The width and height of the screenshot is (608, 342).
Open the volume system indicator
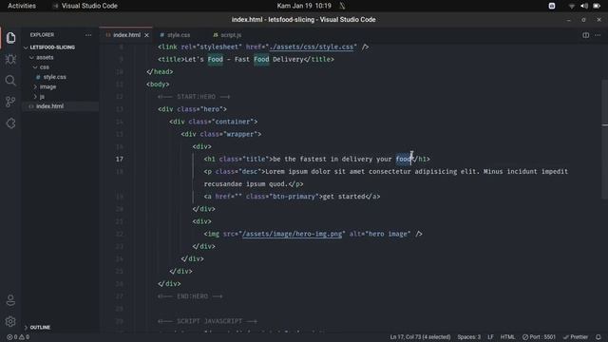pos(584,6)
